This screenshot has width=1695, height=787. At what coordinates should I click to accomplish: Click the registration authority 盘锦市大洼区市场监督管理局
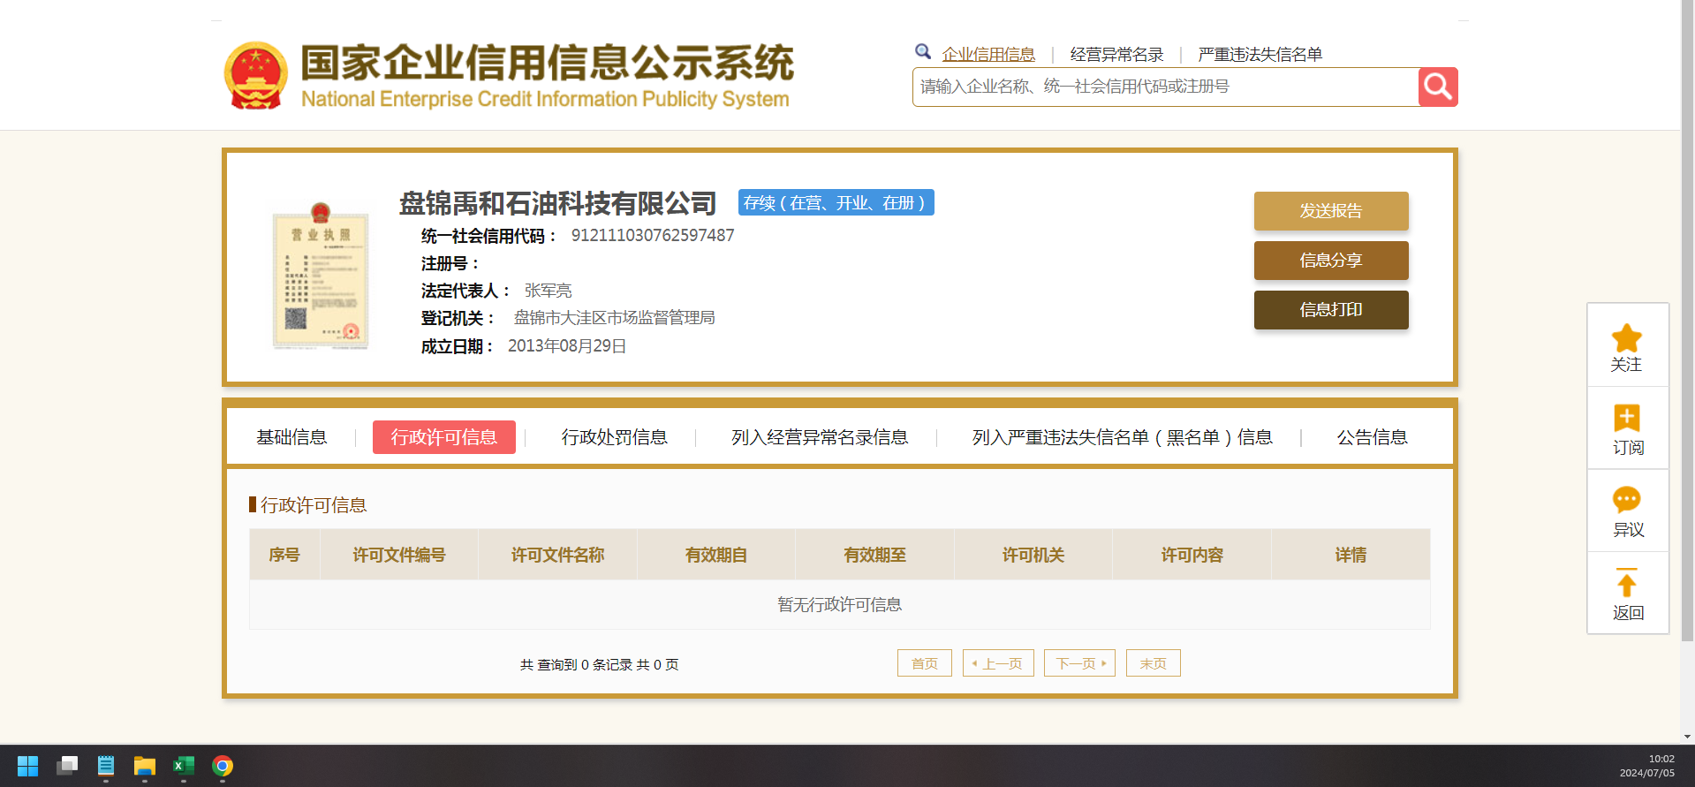615,318
